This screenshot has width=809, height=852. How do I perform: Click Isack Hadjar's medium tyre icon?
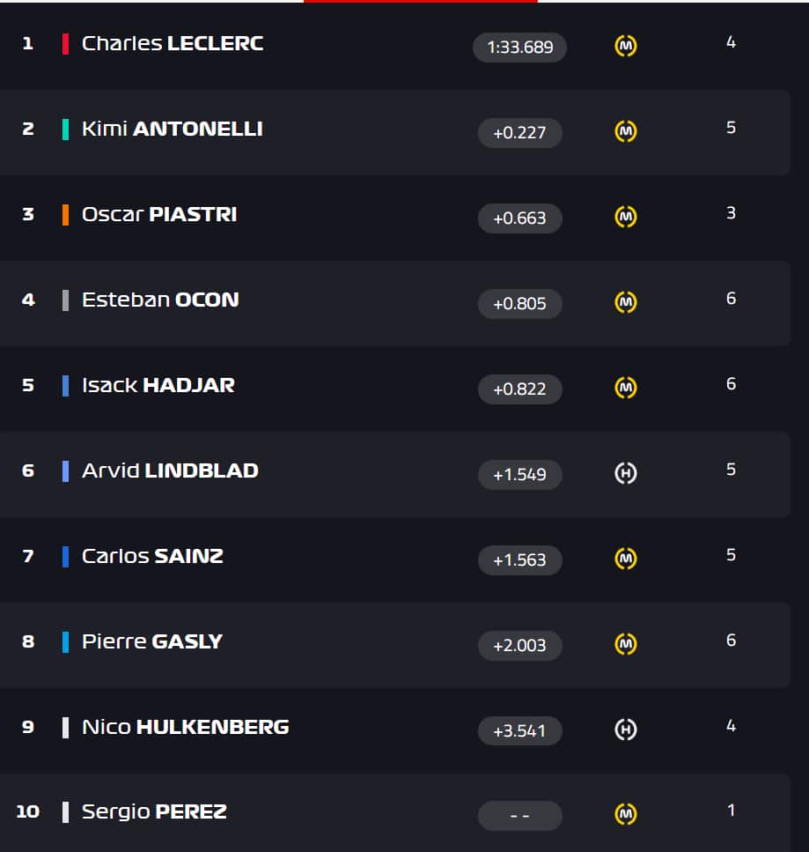coord(625,388)
